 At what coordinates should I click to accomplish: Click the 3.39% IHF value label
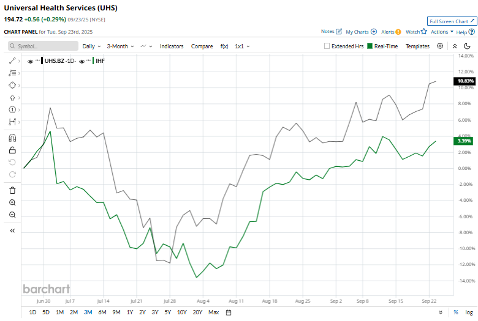tap(465, 141)
